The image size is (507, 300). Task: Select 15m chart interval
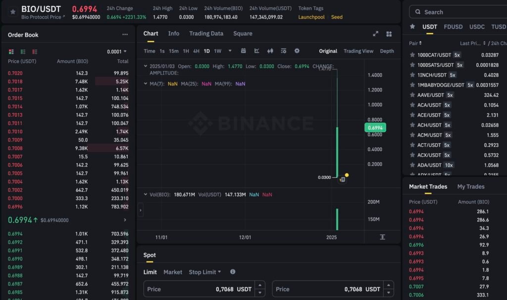(174, 51)
